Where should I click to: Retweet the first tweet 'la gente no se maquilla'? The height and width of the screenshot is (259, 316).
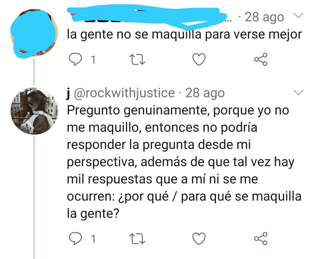coord(137,59)
